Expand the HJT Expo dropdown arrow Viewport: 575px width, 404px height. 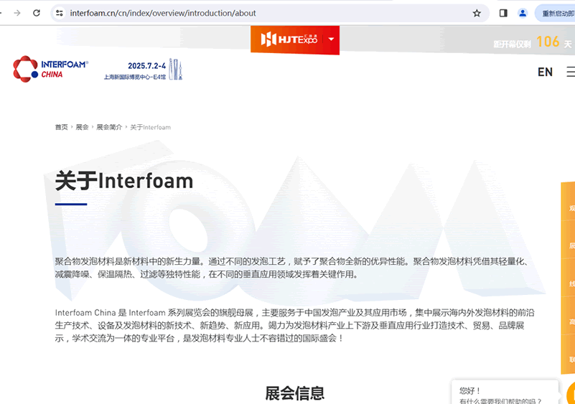[x=331, y=39]
